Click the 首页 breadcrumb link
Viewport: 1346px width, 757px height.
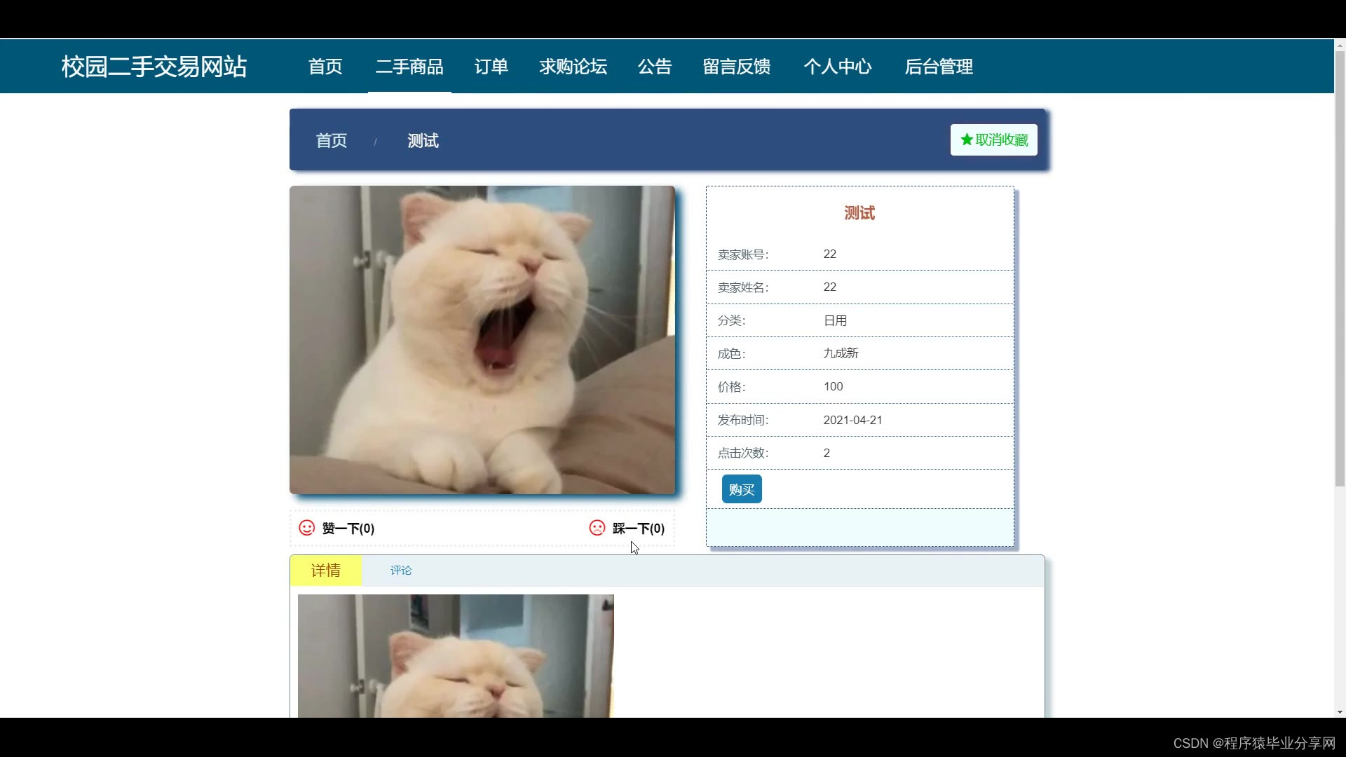332,141
